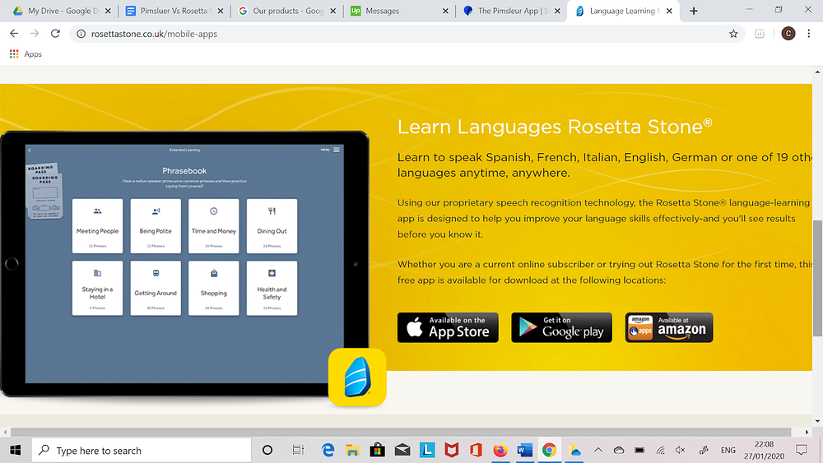823x463 pixels.
Task: Select the Shopping phrasebook card
Action: (x=214, y=289)
